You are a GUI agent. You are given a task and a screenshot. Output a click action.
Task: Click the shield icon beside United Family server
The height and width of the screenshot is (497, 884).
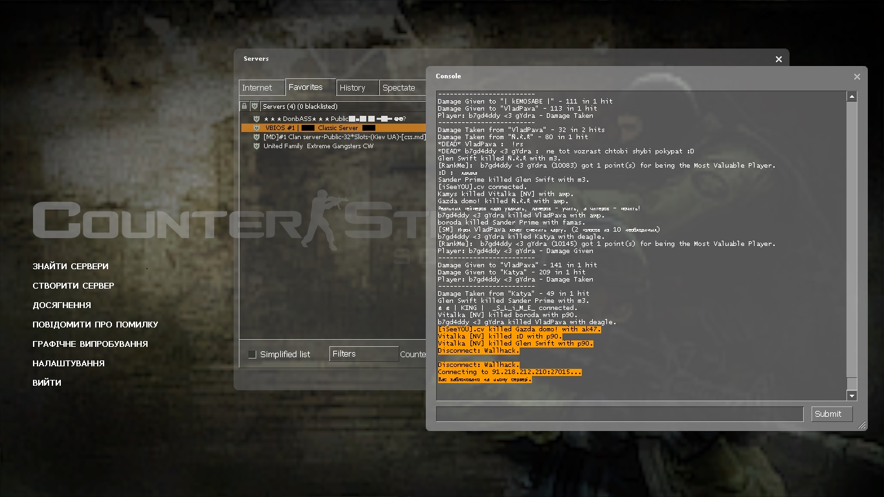click(x=257, y=146)
